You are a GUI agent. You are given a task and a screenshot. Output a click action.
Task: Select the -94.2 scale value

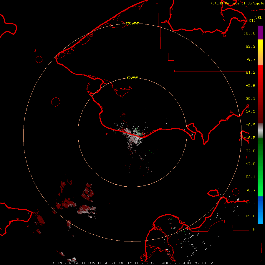coord(249,203)
